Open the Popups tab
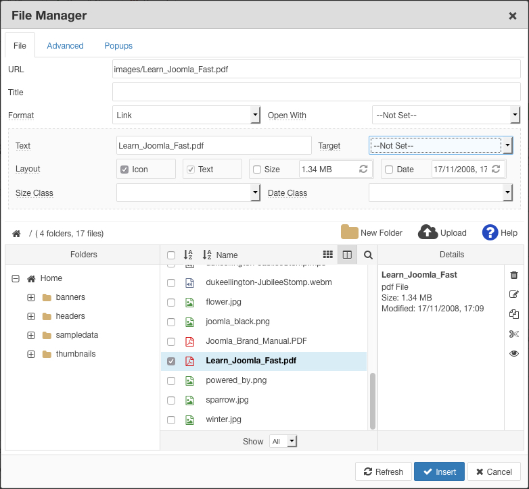Image resolution: width=529 pixels, height=489 pixels. click(118, 46)
